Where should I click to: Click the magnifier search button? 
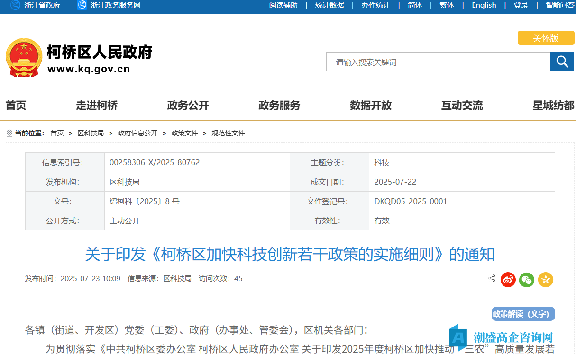562,62
